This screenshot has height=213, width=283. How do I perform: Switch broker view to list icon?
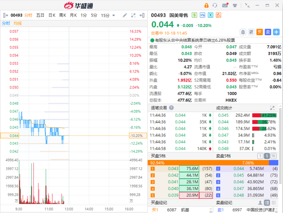point(267,203)
